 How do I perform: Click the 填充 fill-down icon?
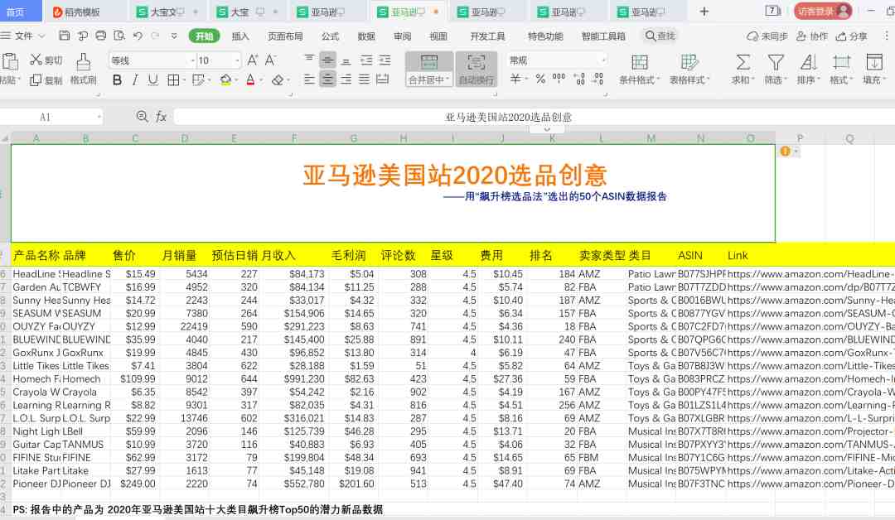tap(874, 62)
